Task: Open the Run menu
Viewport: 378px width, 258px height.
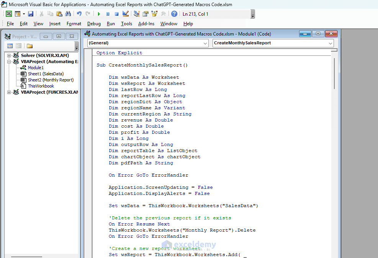Action: click(x=111, y=24)
